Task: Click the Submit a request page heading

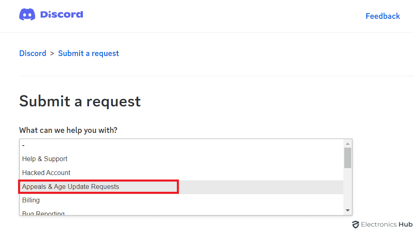Action: click(80, 101)
